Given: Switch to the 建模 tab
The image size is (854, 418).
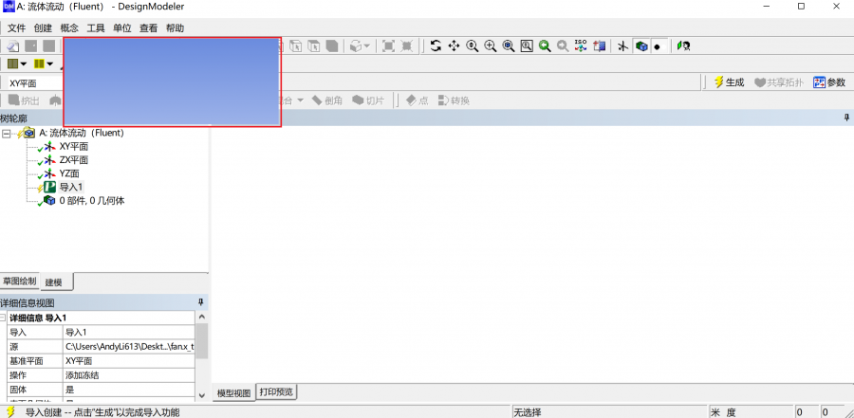Looking at the screenshot, I should tap(56, 282).
